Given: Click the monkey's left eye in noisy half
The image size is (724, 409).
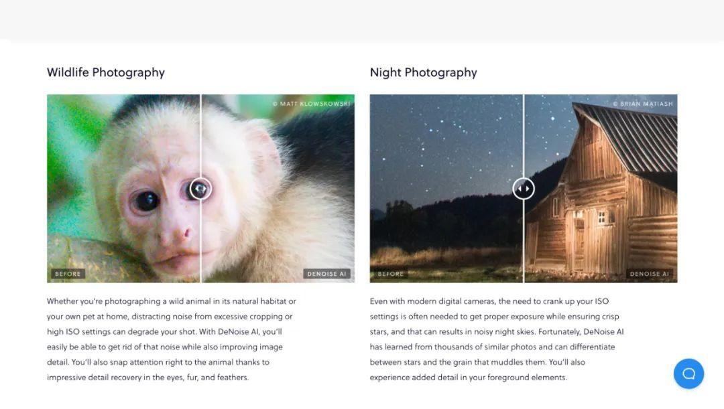Looking at the screenshot, I should point(145,199).
